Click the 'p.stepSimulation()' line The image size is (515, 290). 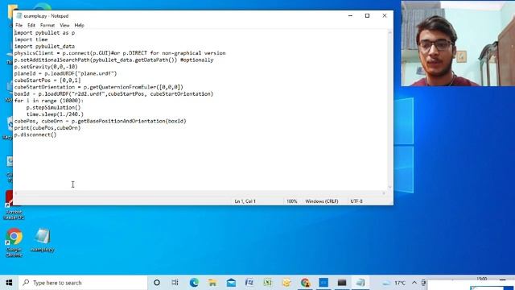53,107
